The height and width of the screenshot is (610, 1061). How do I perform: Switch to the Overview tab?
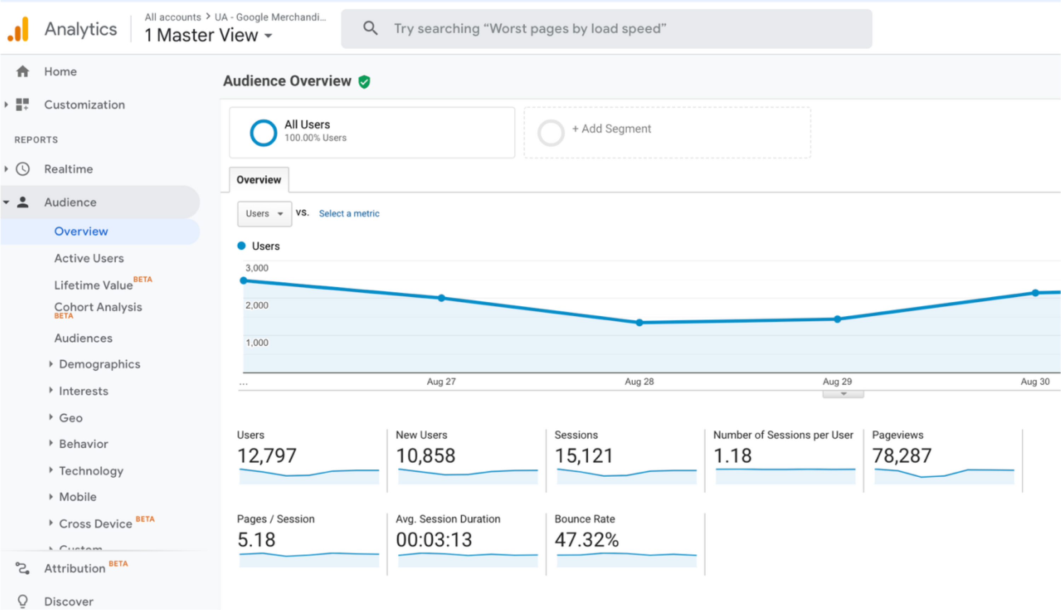[259, 180]
